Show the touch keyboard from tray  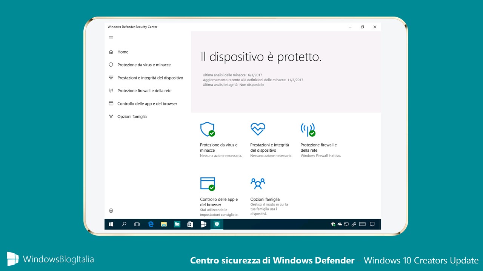(362, 224)
